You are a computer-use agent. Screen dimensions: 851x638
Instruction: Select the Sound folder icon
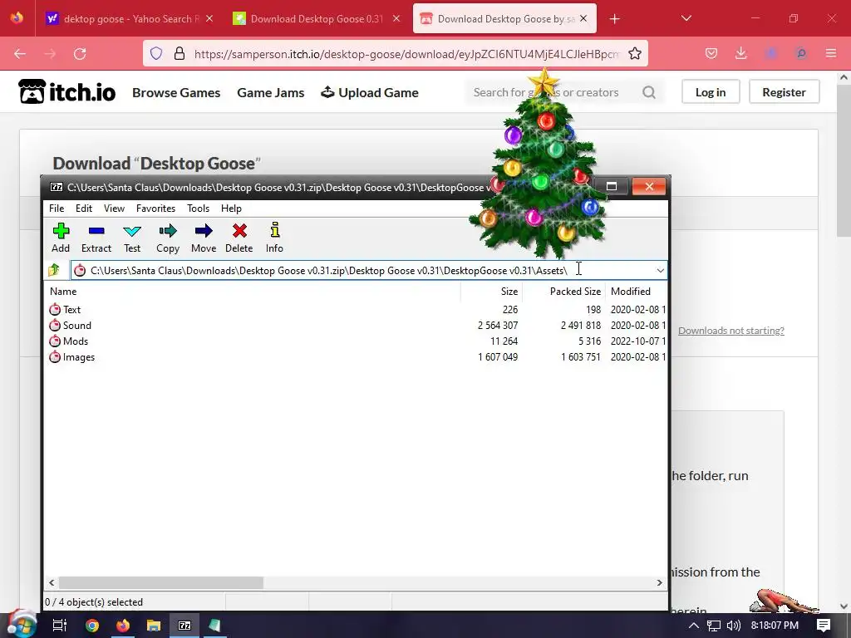coord(55,326)
